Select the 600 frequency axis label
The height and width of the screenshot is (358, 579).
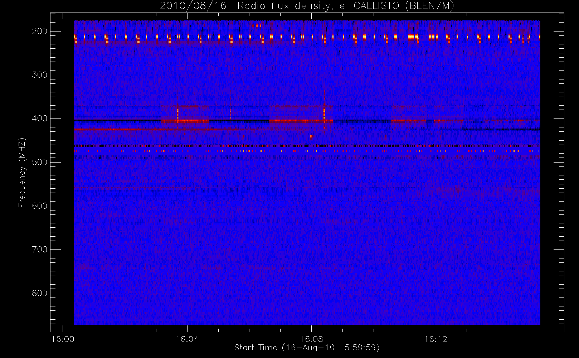pos(40,206)
